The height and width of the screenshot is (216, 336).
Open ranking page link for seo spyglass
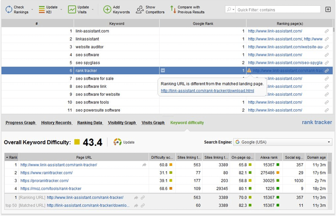coord(285,63)
